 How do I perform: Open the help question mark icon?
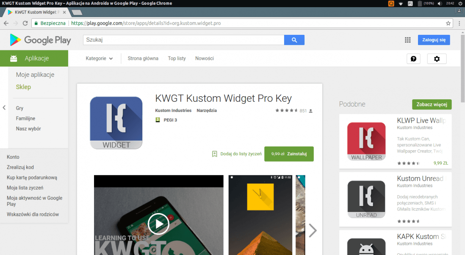[413, 59]
